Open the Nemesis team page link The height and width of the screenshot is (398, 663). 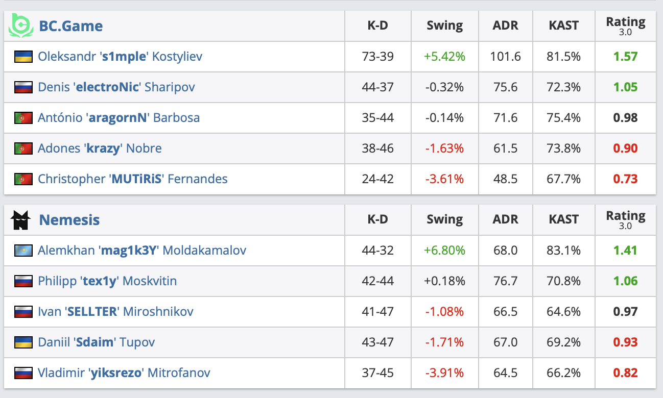pos(69,220)
